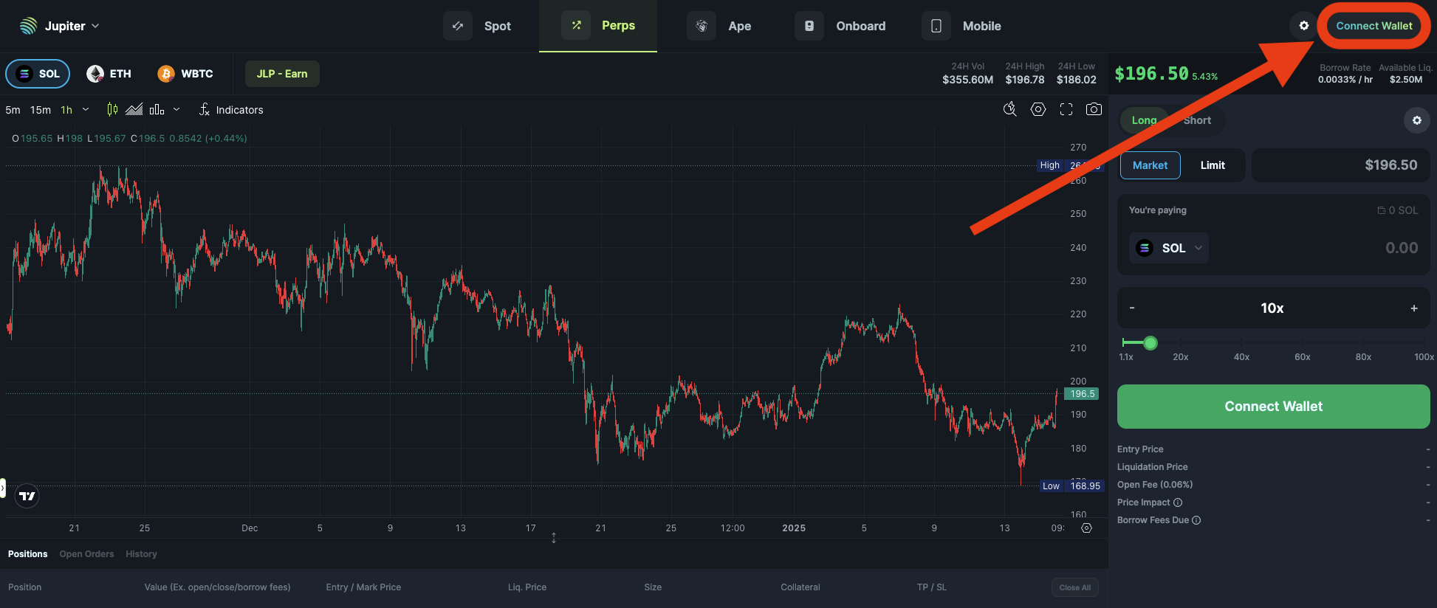Switch to the Open Orders tab

pos(86,554)
